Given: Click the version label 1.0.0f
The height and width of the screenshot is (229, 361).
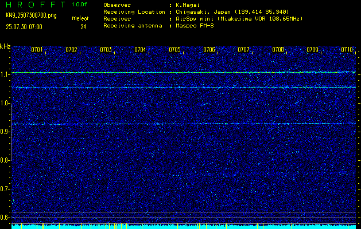Looking at the screenshot, I should point(79,5).
